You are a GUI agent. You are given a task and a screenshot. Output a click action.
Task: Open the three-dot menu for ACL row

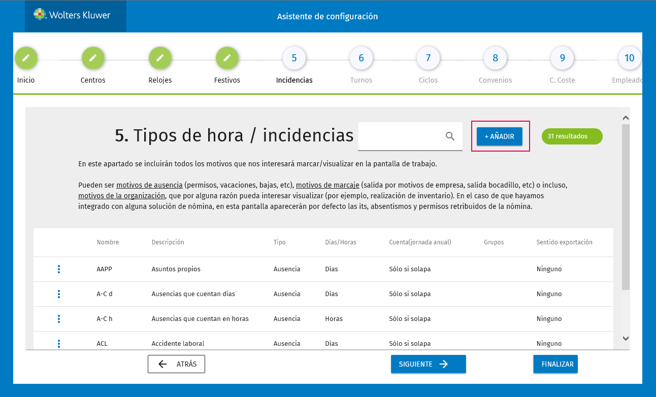coord(59,343)
